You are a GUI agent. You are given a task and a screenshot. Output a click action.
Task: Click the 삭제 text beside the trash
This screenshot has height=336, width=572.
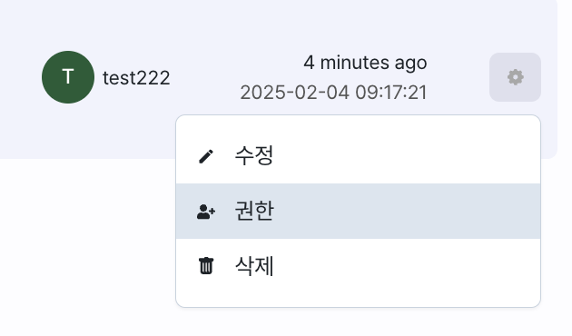pos(254,265)
